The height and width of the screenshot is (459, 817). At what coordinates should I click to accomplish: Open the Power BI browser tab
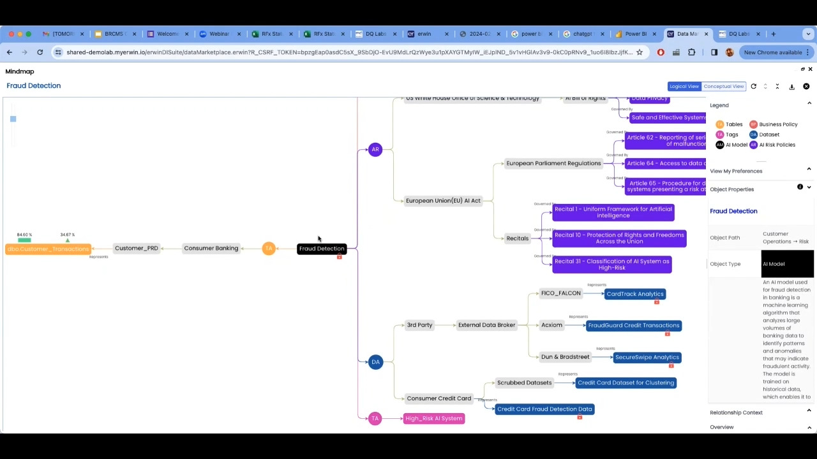(634, 34)
